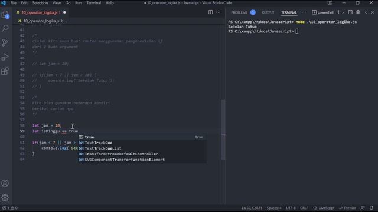
Task: Choose TransformStreamDefaultController suggestion
Action: click(142, 154)
